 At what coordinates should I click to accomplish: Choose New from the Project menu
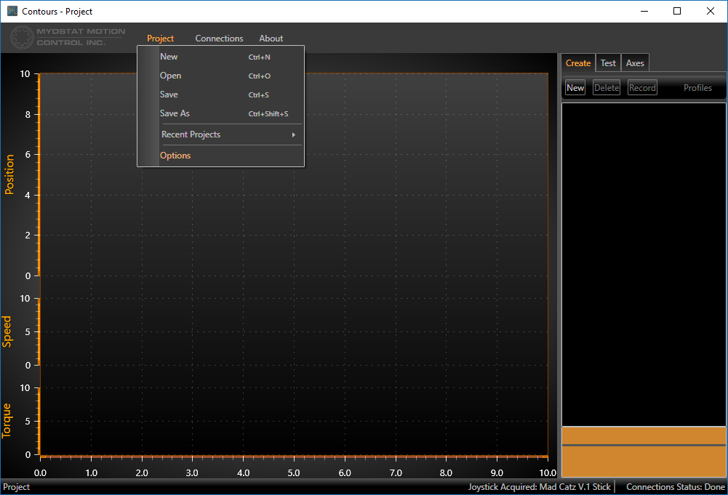tap(169, 57)
